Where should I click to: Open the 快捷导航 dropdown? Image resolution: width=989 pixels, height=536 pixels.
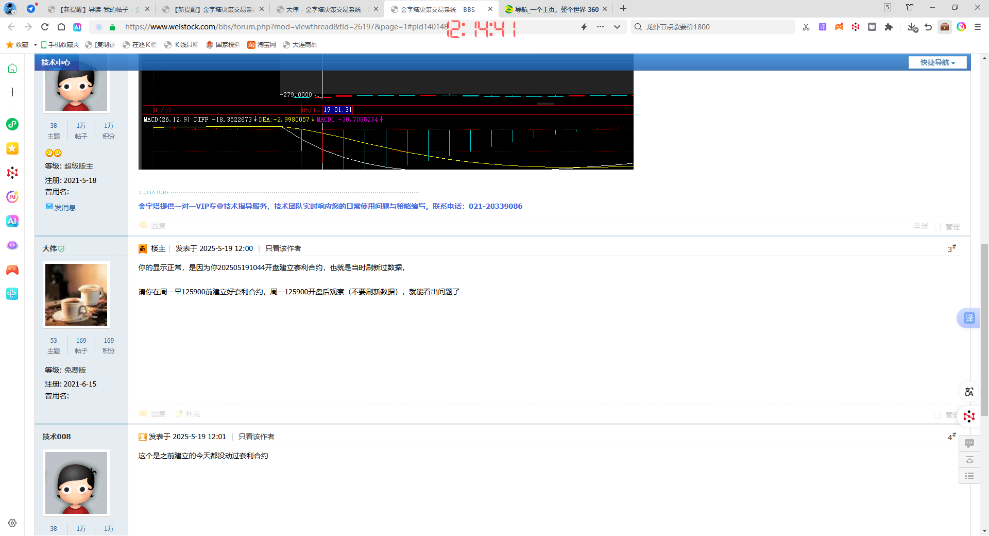point(937,62)
